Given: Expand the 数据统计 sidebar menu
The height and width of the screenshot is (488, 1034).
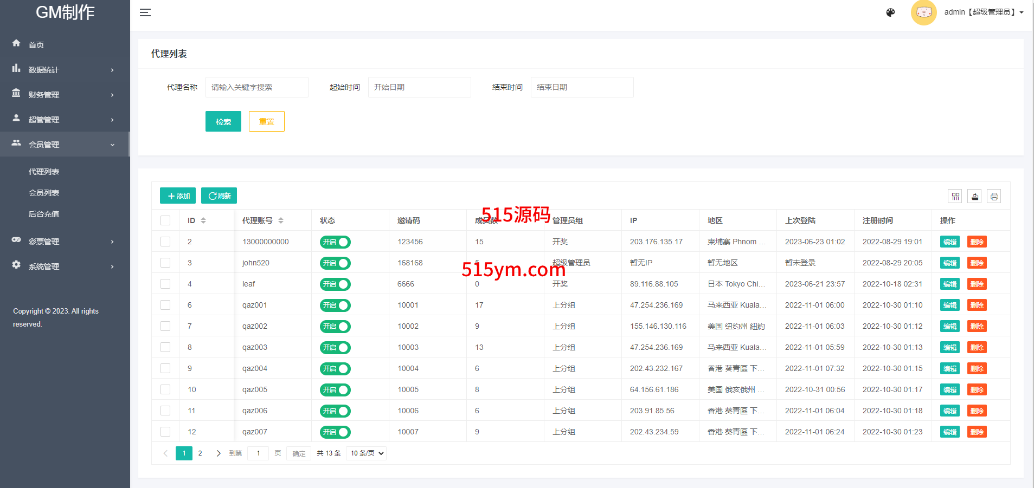Looking at the screenshot, I should click(x=65, y=70).
